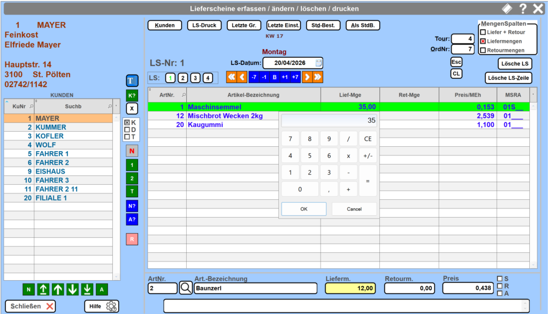The height and width of the screenshot is (314, 548).
Task: Expand the column chooser arrow beside MSRA
Action: pos(532,94)
